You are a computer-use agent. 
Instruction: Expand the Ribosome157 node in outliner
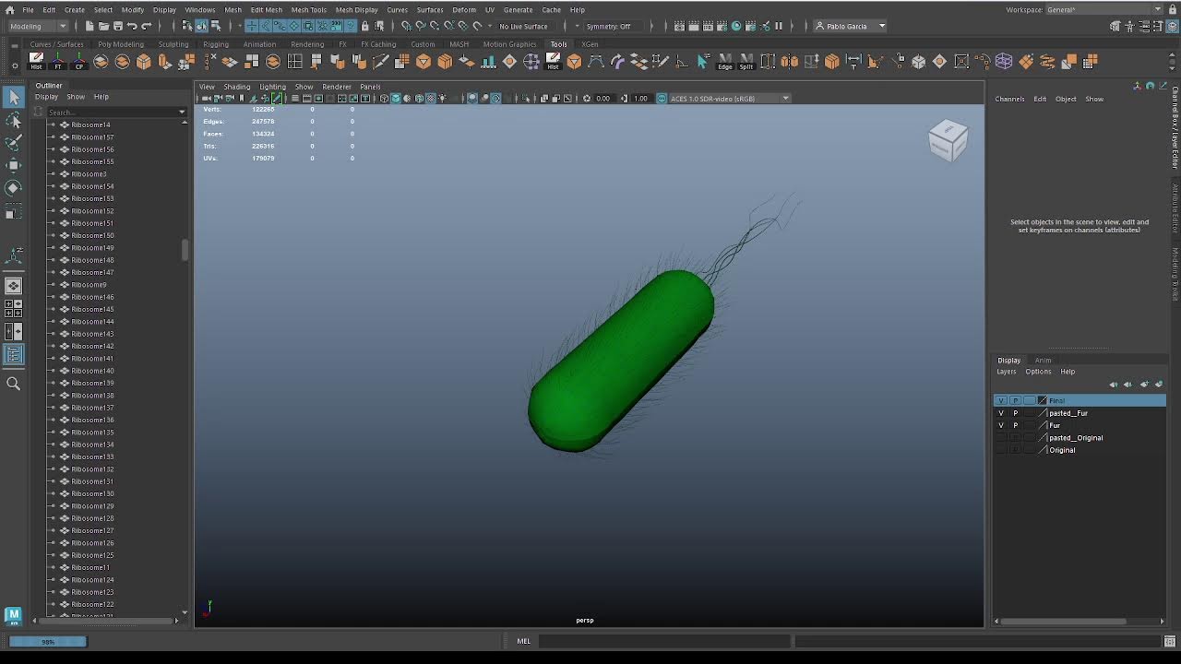click(x=52, y=137)
